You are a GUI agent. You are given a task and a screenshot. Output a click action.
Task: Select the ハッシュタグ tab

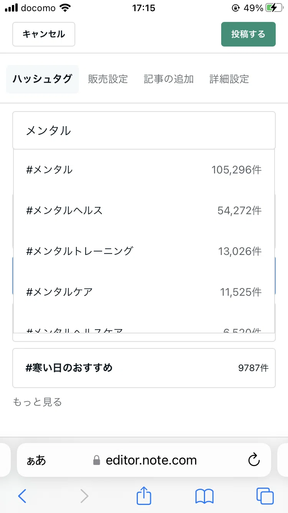click(42, 79)
